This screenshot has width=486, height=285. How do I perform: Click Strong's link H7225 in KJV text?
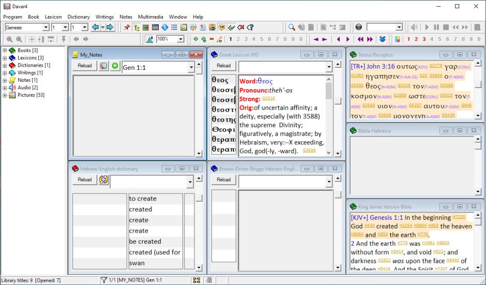click(x=459, y=218)
